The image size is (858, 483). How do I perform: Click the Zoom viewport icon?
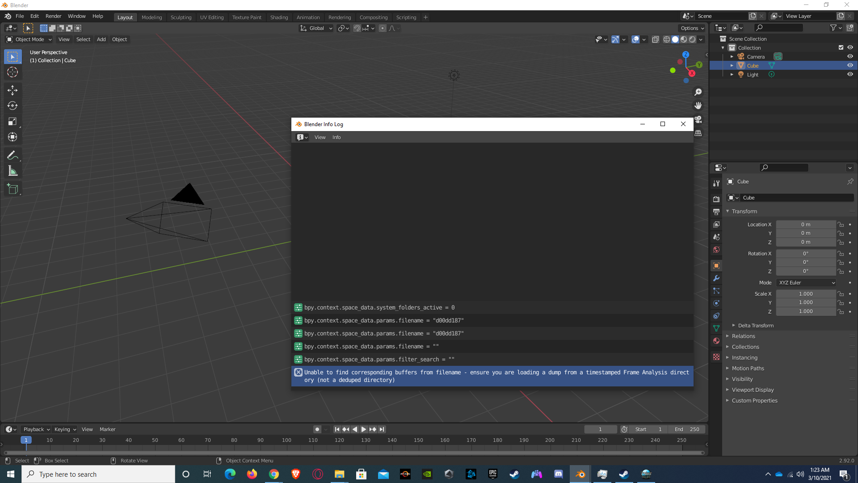click(x=698, y=92)
